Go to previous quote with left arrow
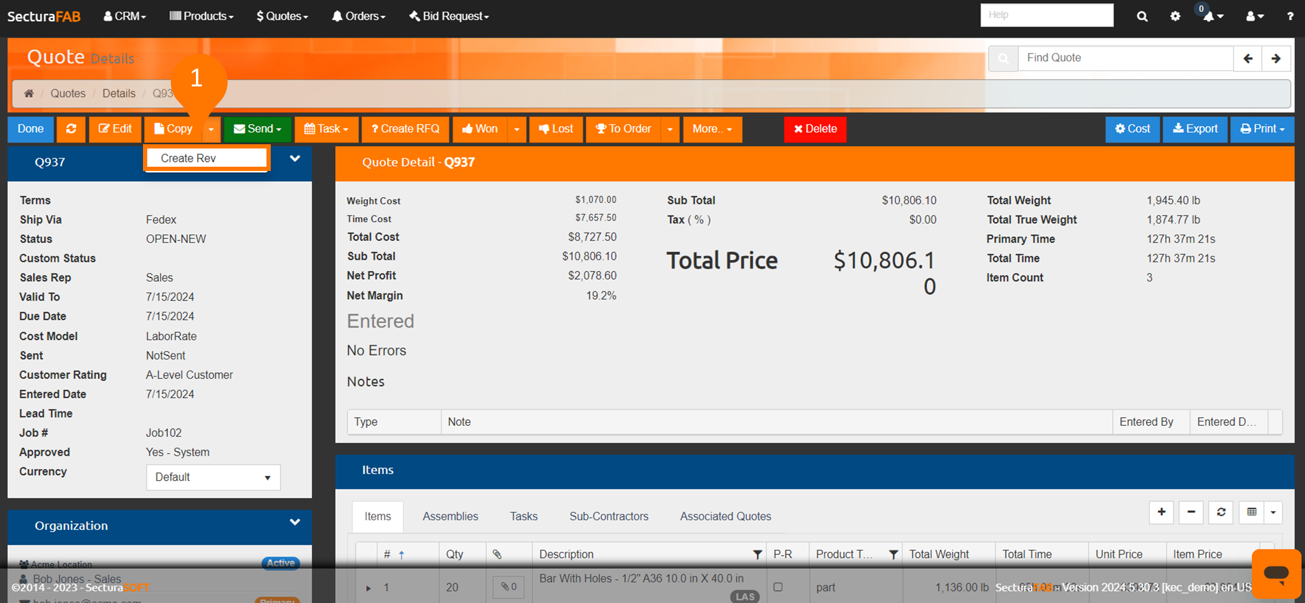1305x603 pixels. pos(1248,58)
